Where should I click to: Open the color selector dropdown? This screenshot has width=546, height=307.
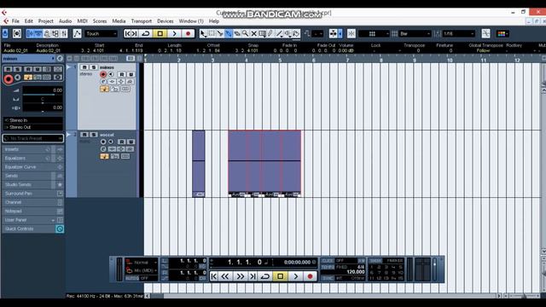(x=502, y=34)
